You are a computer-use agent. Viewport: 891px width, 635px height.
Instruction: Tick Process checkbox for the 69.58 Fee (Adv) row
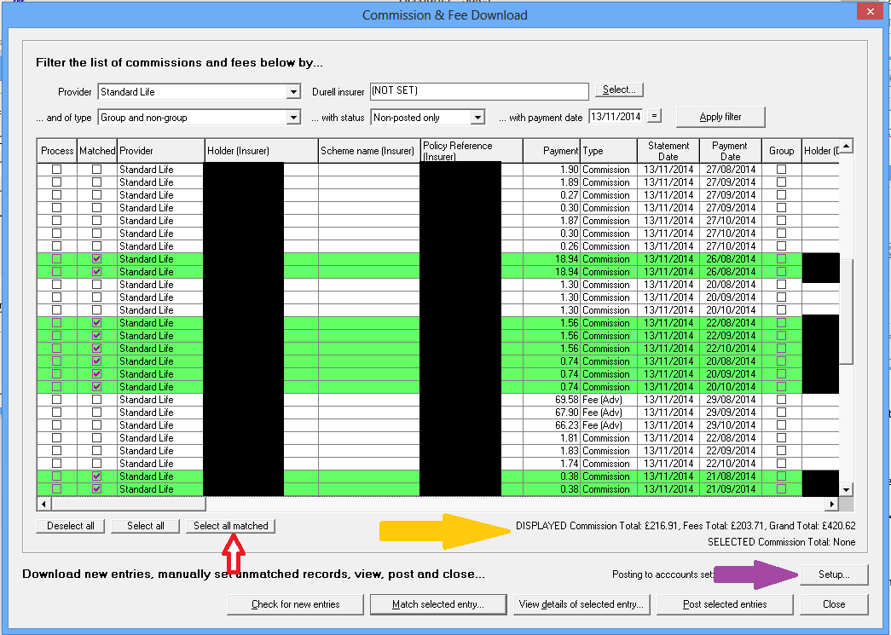pos(57,399)
